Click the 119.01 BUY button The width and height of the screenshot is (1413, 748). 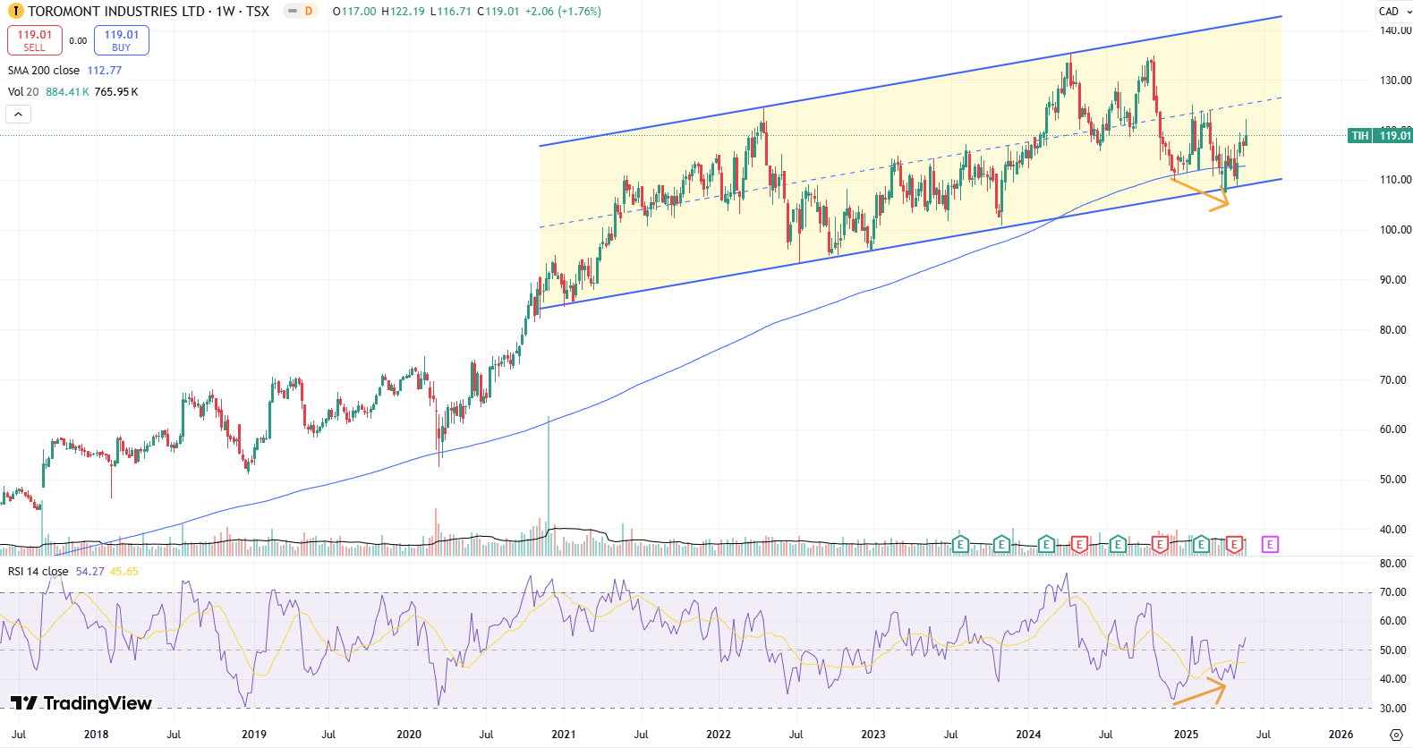[122, 40]
